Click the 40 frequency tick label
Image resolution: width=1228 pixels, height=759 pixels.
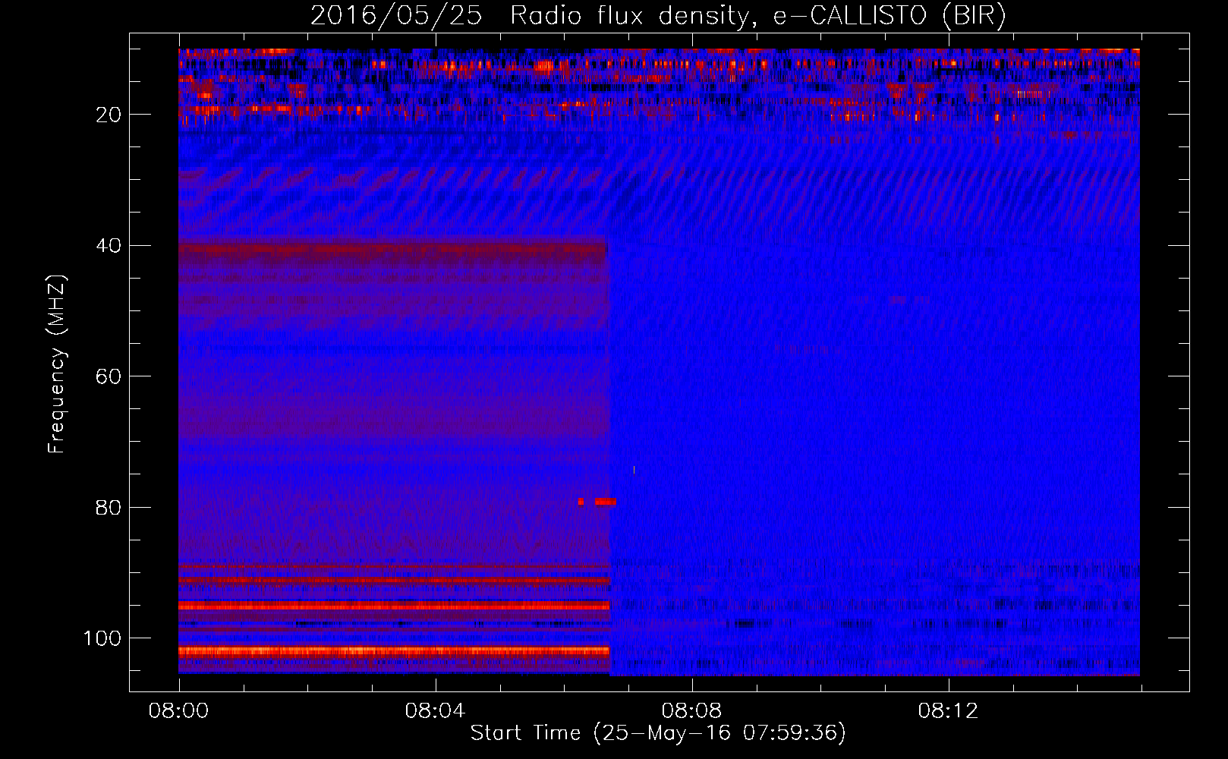click(109, 246)
